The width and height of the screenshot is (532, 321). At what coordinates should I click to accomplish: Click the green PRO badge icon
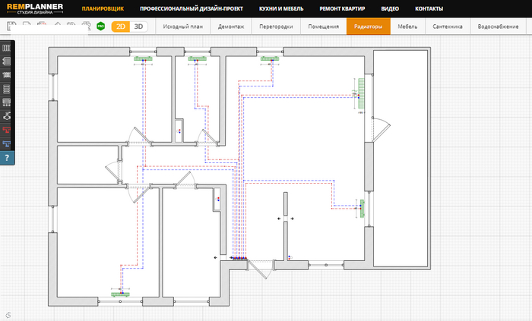(x=100, y=26)
